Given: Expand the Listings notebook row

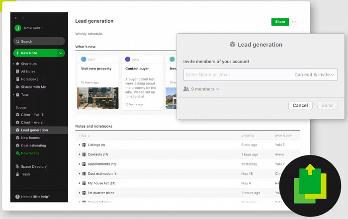Looking at the screenshot, I should coord(80,145).
